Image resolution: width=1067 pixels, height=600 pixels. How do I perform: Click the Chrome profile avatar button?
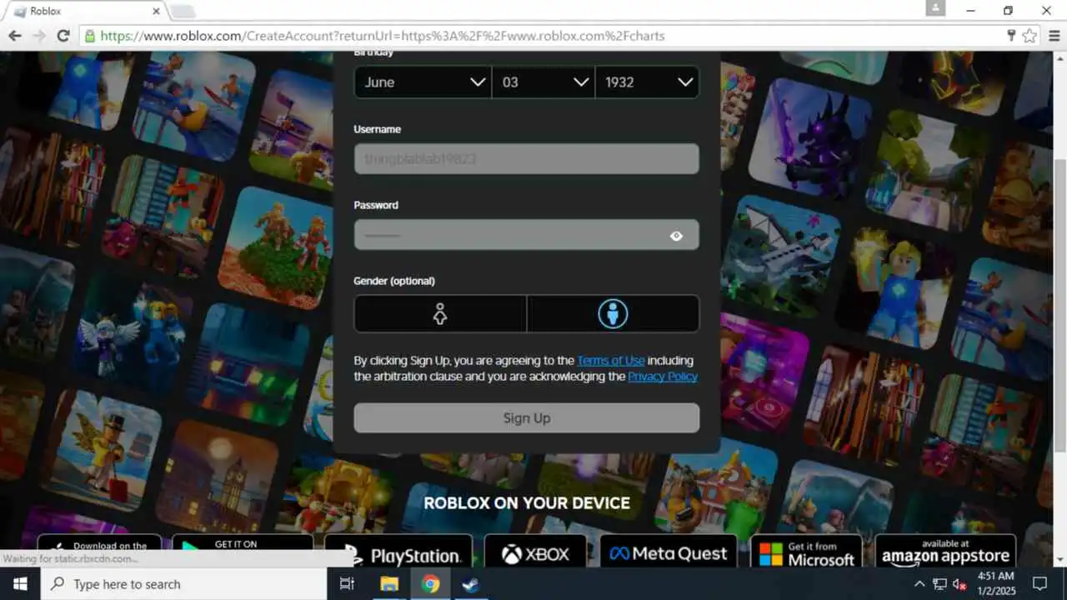[x=935, y=8]
